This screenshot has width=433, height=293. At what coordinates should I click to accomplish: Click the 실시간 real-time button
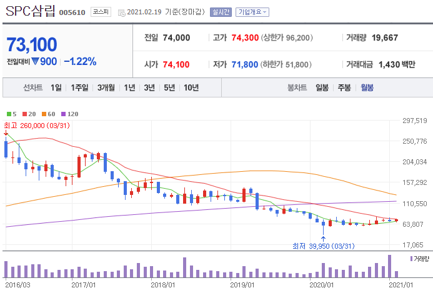point(221,12)
